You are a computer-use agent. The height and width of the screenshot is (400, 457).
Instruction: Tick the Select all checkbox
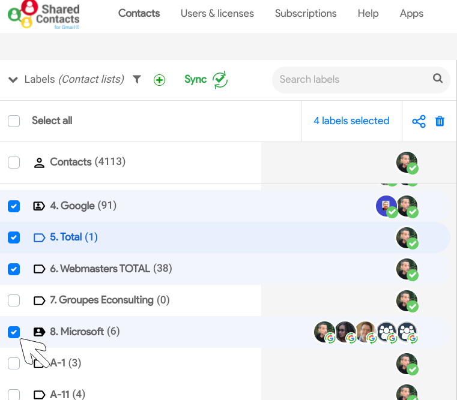(x=14, y=121)
